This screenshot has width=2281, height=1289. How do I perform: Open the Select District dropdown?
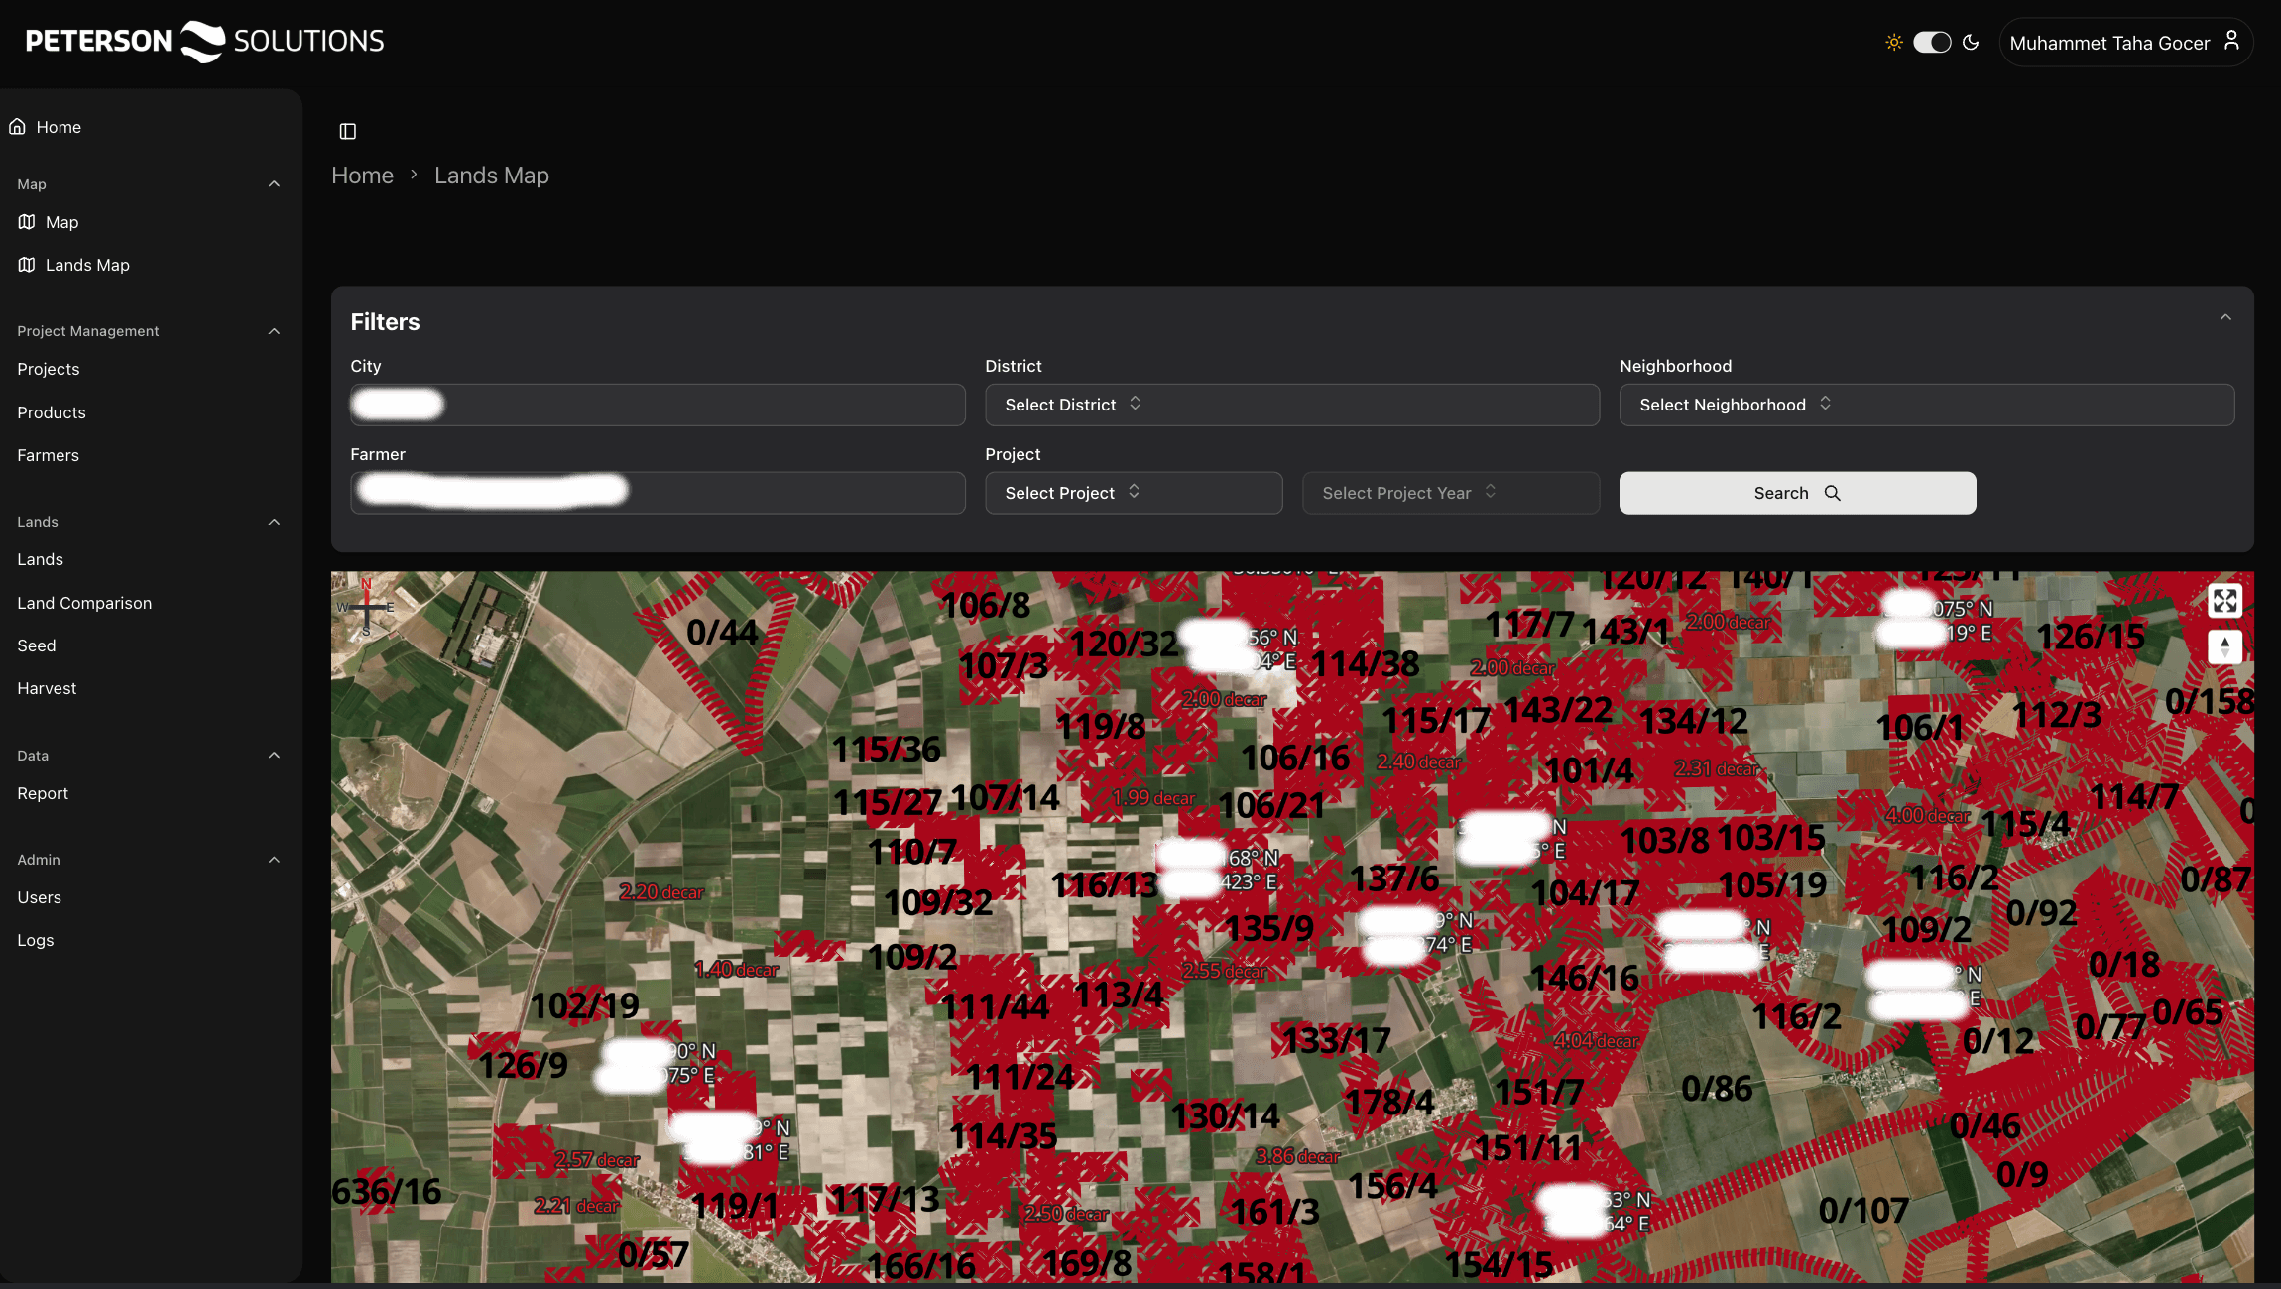coord(1291,405)
